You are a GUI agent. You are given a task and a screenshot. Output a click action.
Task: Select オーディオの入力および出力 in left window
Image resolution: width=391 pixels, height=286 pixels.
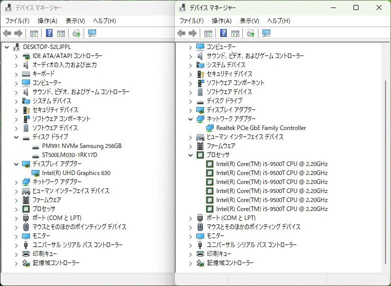coord(65,65)
